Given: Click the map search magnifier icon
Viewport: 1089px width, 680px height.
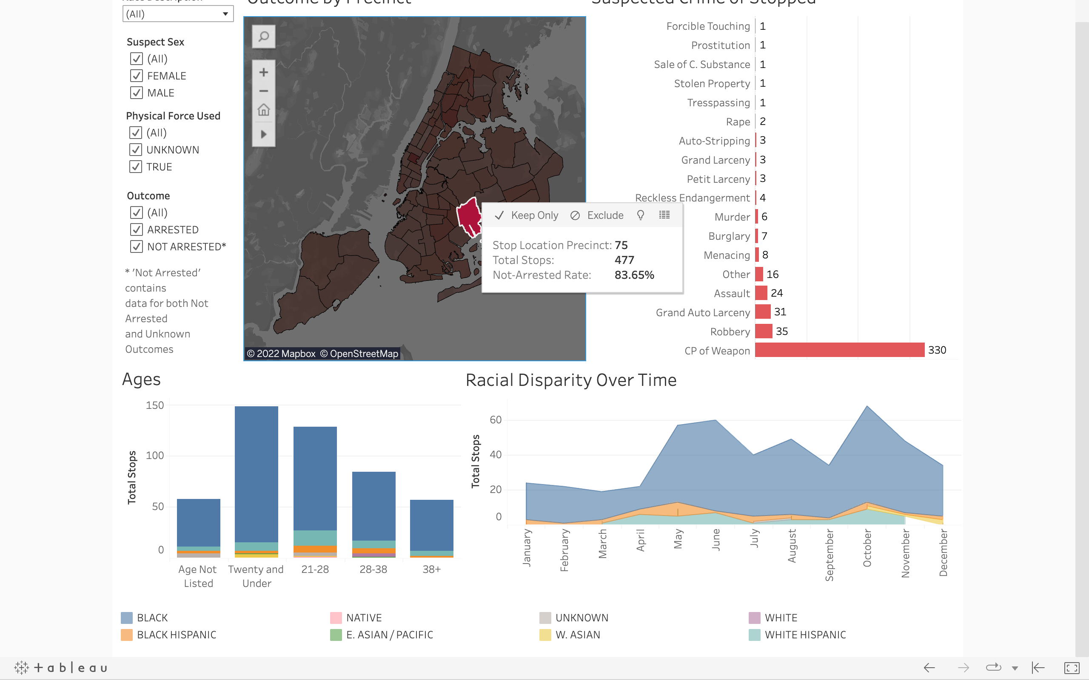Looking at the screenshot, I should coord(264,37).
